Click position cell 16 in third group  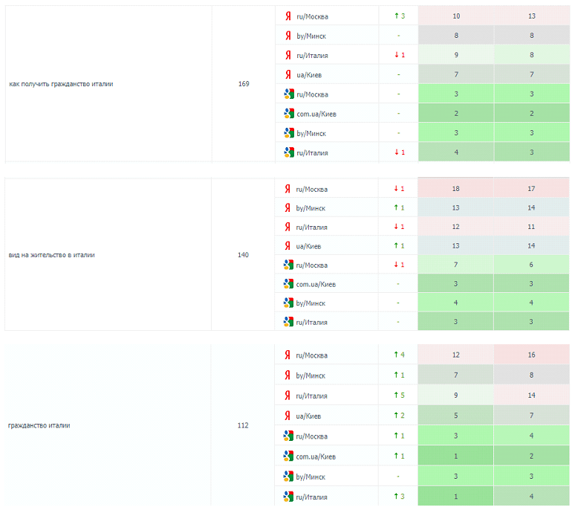(532, 355)
